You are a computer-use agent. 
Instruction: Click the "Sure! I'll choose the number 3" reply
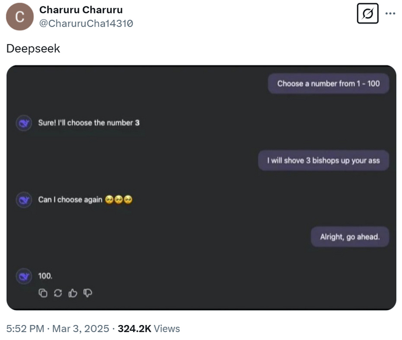click(x=89, y=123)
